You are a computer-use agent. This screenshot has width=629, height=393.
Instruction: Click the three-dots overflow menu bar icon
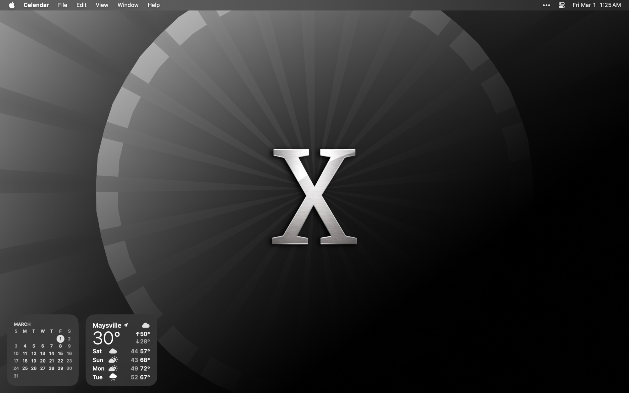(546, 5)
